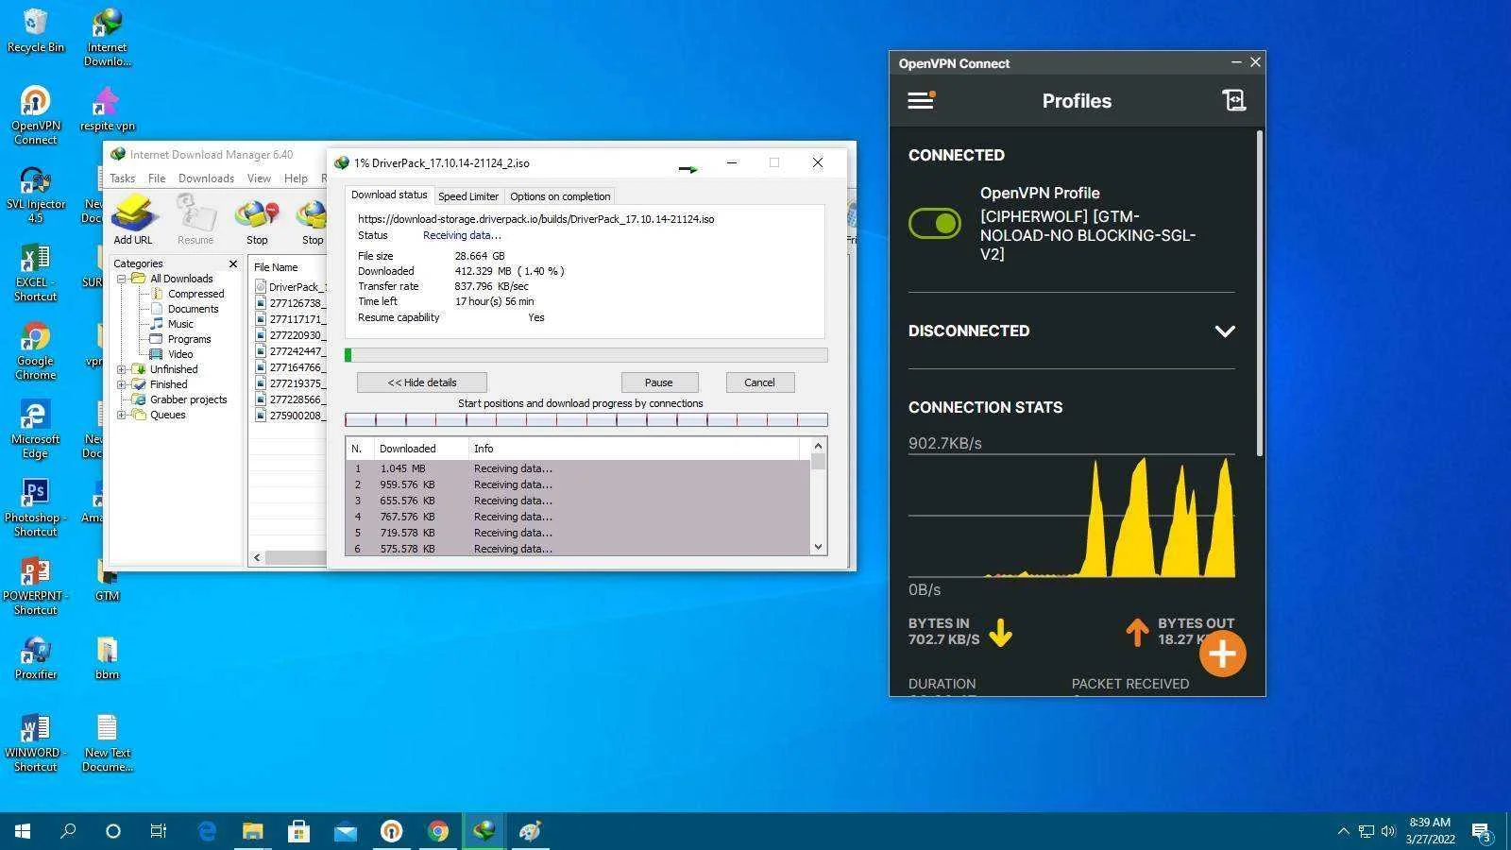Cancel the DriverPack download
Viewport: 1511px width, 850px height.
[x=759, y=382]
